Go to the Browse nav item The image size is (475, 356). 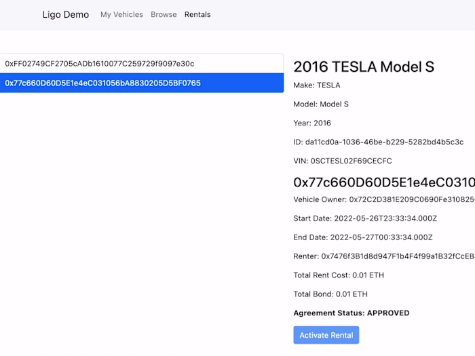pos(164,14)
